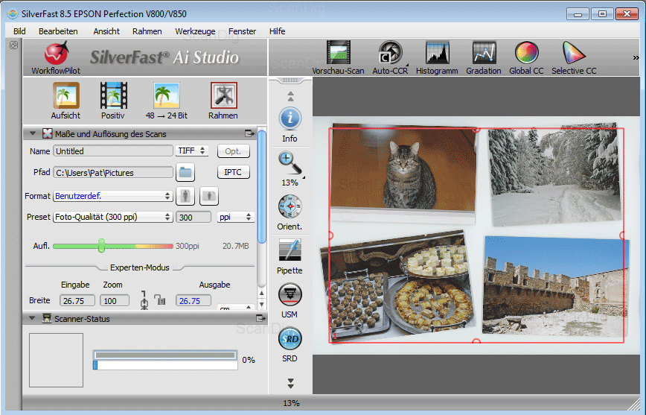This screenshot has width=646, height=415.
Task: Start a Vorschau-Scan
Action: pyautogui.click(x=338, y=53)
